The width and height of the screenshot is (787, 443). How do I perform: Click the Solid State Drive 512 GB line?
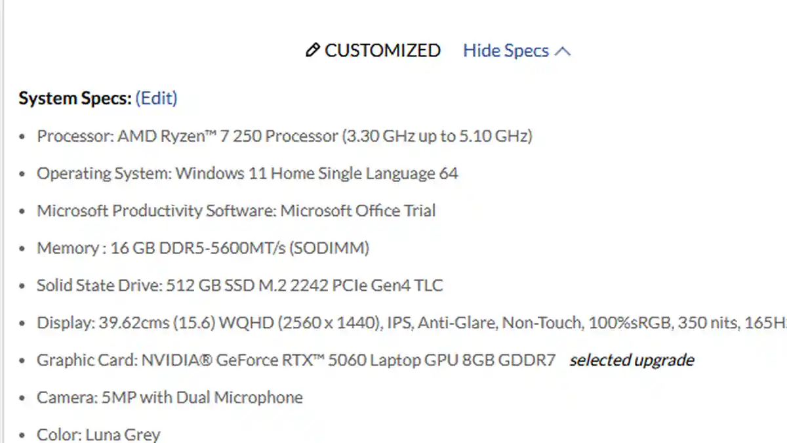tap(239, 286)
